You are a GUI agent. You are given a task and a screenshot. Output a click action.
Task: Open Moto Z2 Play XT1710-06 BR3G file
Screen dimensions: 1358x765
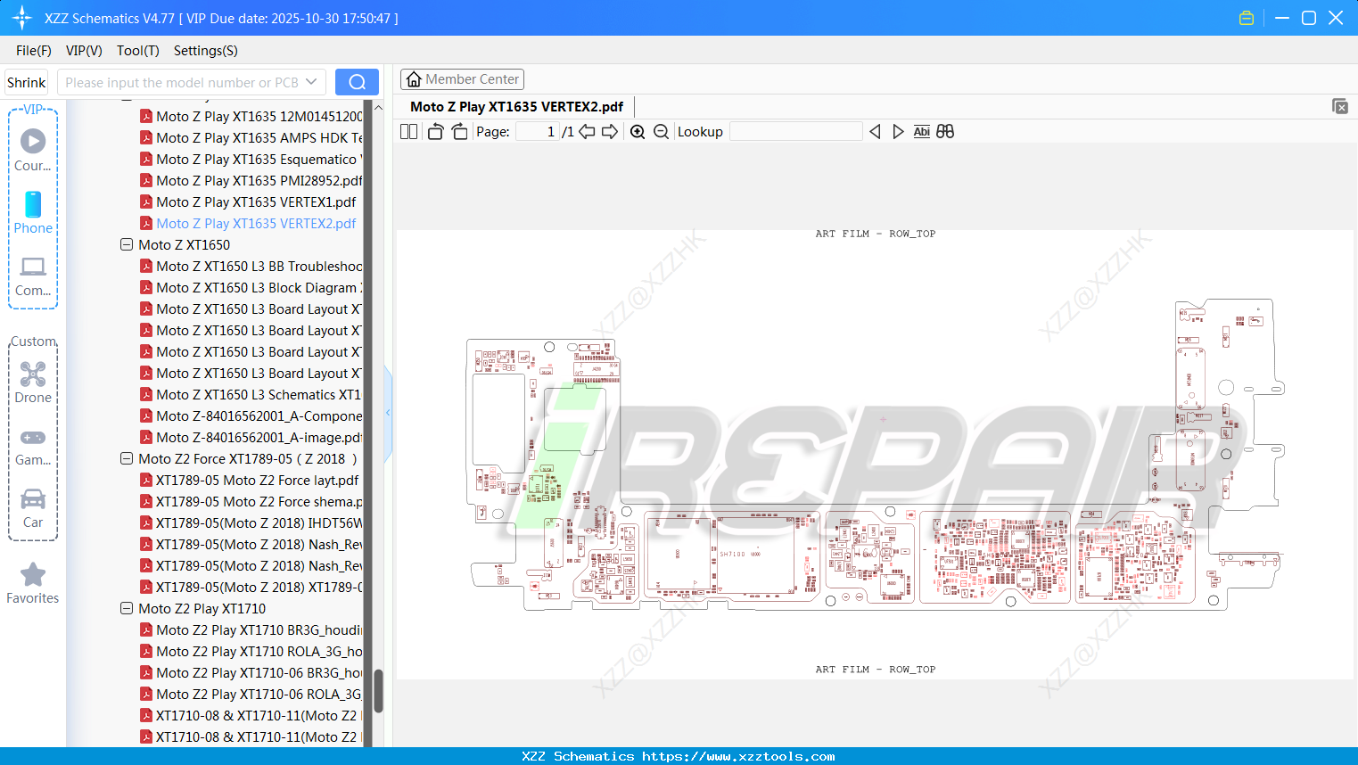(259, 673)
